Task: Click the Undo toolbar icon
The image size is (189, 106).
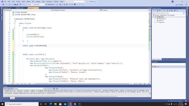Action: tap(20, 5)
